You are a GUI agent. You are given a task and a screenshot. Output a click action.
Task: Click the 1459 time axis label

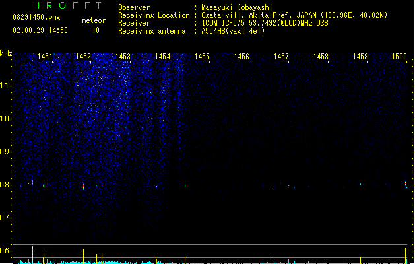point(360,57)
